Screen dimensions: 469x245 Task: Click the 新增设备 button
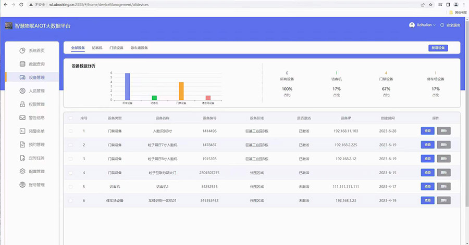point(437,48)
